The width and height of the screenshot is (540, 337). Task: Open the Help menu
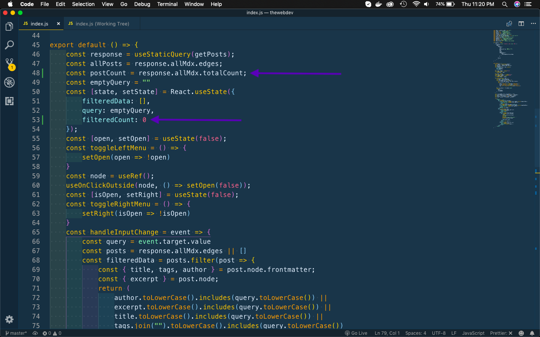(216, 4)
